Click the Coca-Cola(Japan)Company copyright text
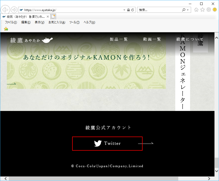The height and width of the screenshot is (181, 219). tap(107, 166)
